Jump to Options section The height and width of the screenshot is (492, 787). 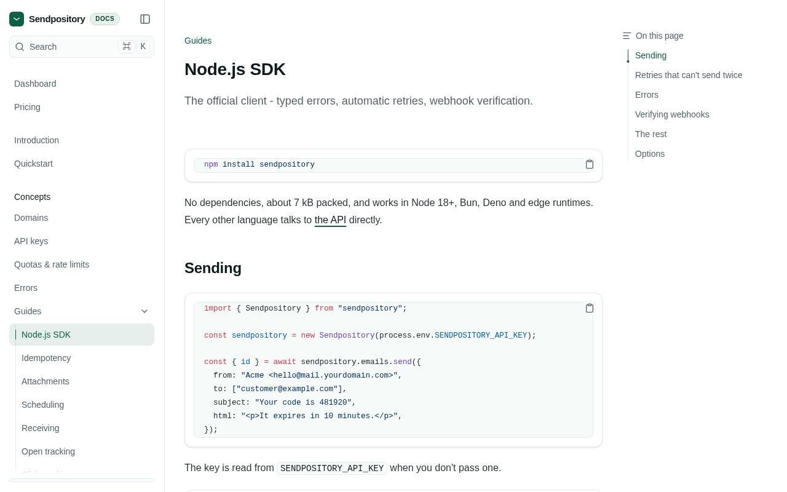pos(650,154)
